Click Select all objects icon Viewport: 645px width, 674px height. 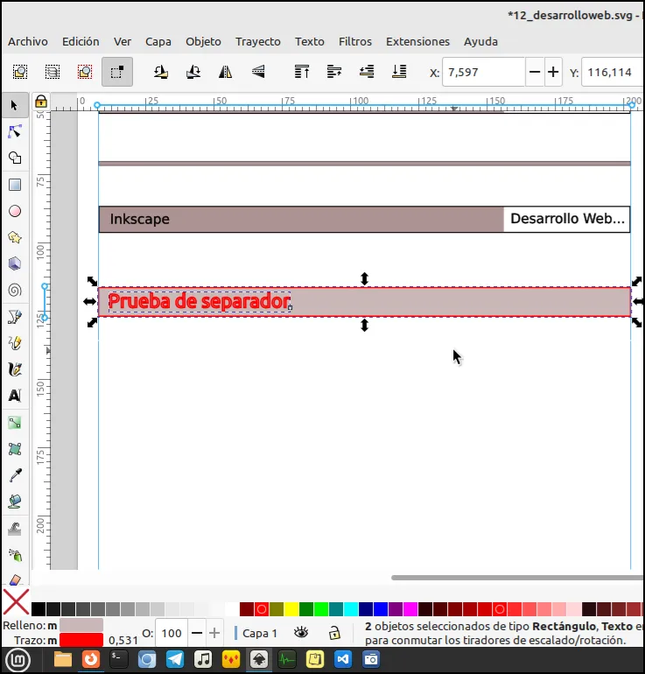click(20, 72)
